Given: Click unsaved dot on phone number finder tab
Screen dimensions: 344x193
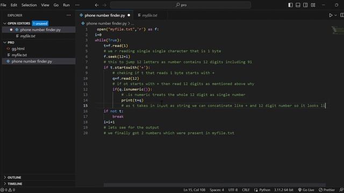Looking at the screenshot, I should (129, 15).
